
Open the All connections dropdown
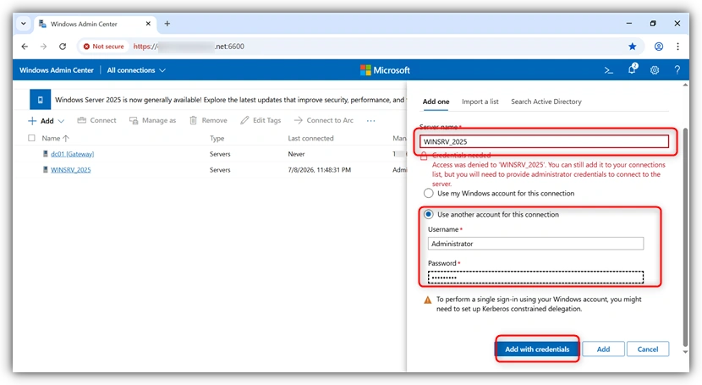click(x=136, y=70)
